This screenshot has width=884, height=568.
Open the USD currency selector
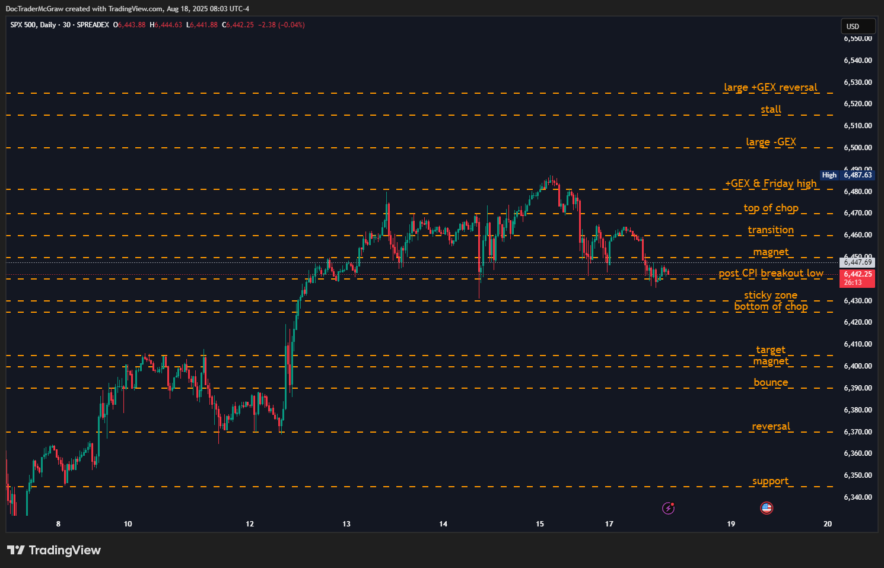858,26
